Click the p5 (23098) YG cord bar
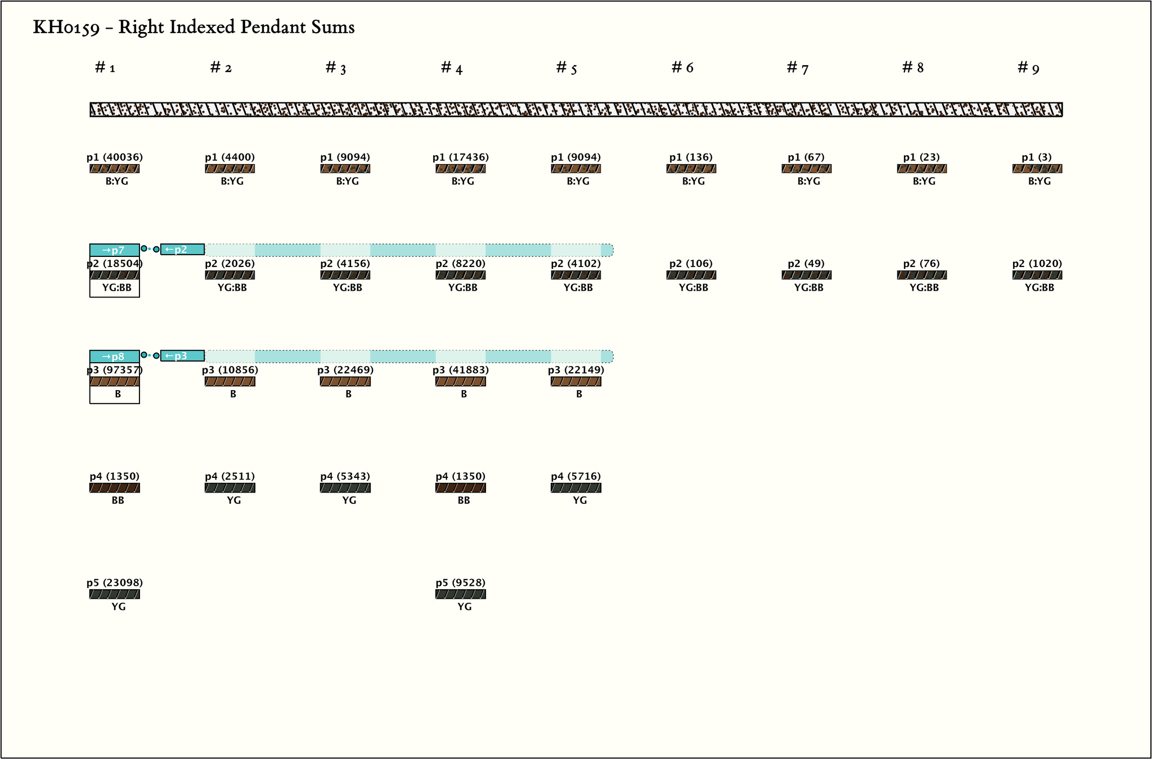The image size is (1152, 759). (114, 594)
